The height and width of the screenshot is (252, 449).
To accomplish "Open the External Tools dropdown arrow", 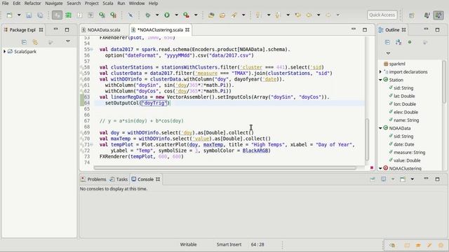I will pyautogui.click(x=196, y=15).
